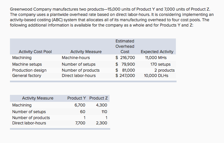Screen dimensions: 224x143
Task: Click the '10,000 DLHs' cell
Action: click(x=156, y=76)
